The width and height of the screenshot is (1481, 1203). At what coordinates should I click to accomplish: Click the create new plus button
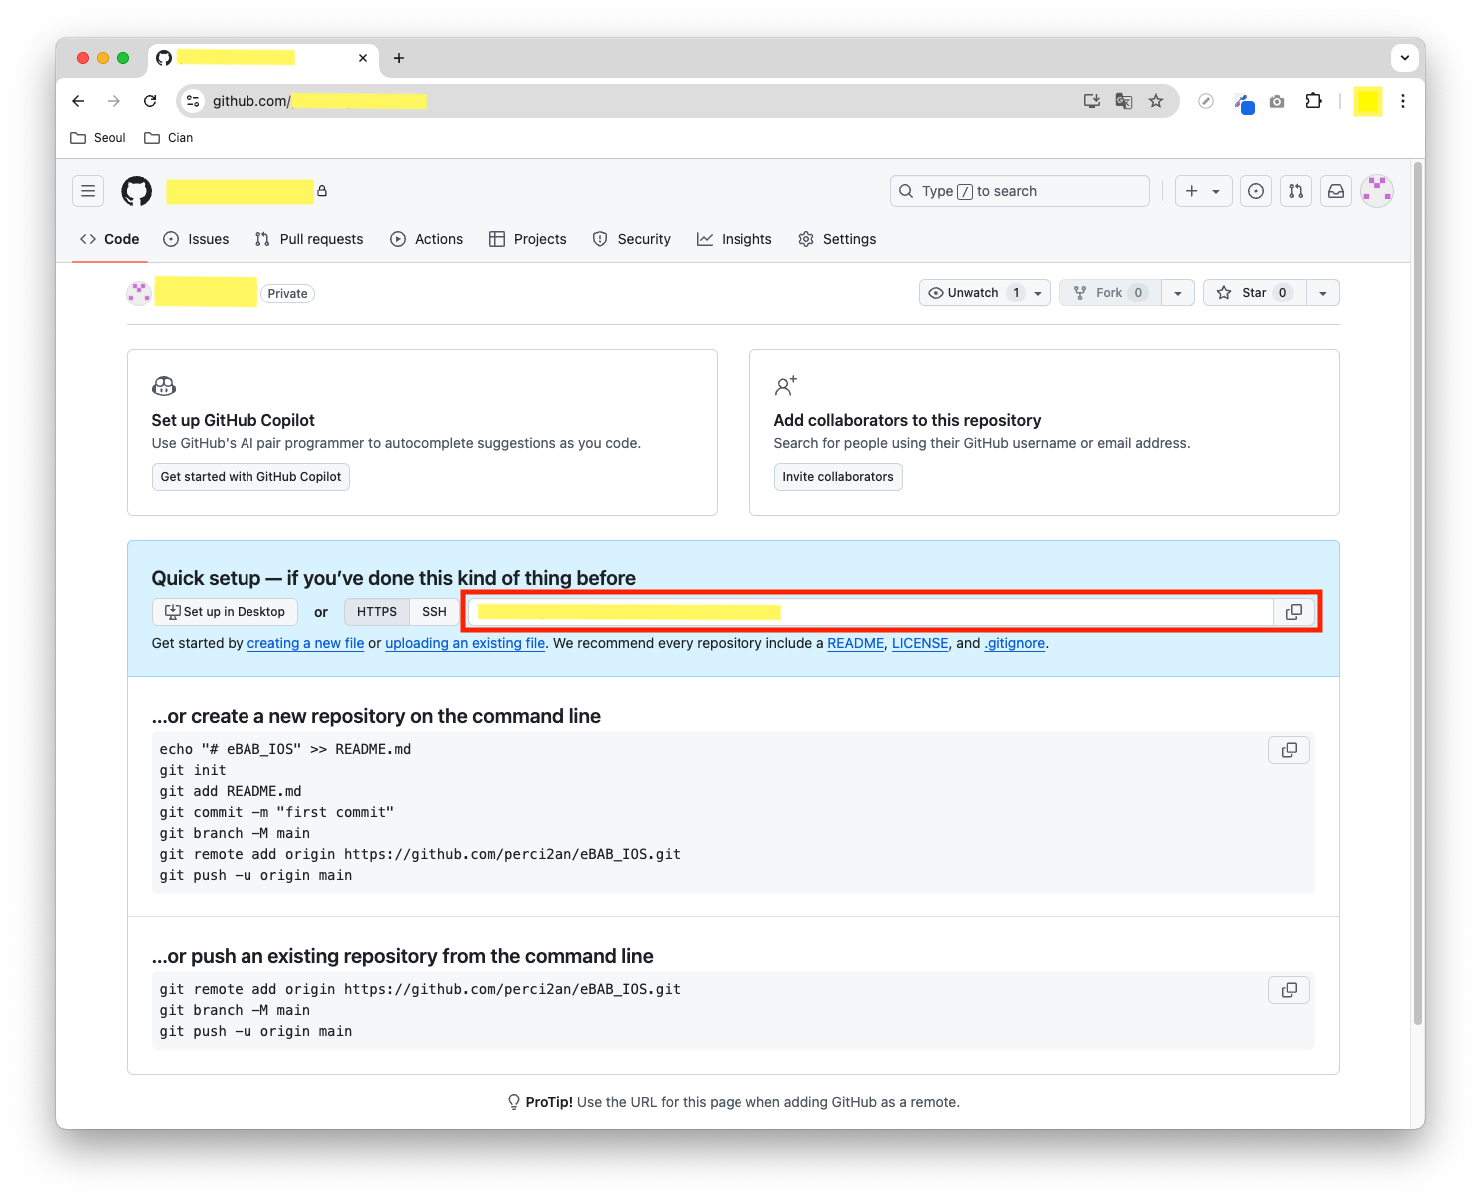[1204, 191]
